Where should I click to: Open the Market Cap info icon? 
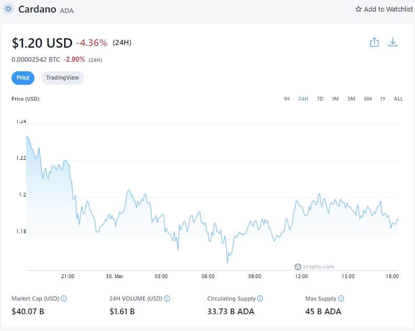[64, 299]
